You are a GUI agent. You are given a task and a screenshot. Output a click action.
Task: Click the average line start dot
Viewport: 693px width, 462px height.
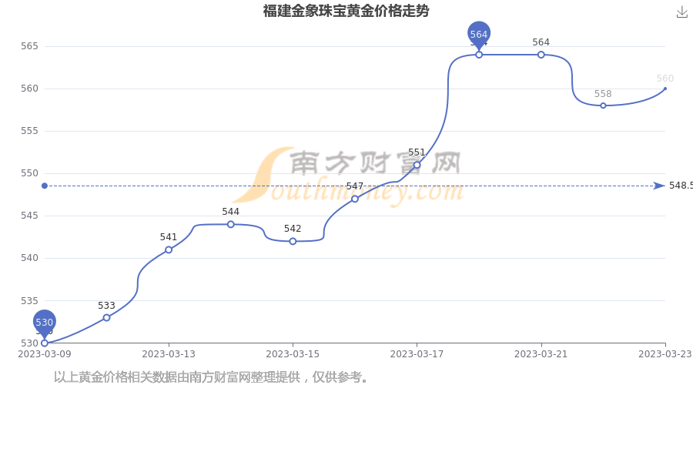[x=44, y=186]
